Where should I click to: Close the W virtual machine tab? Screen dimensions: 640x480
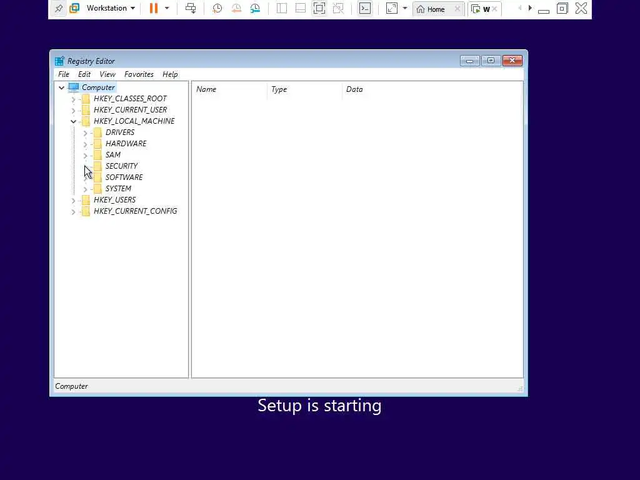click(x=494, y=9)
